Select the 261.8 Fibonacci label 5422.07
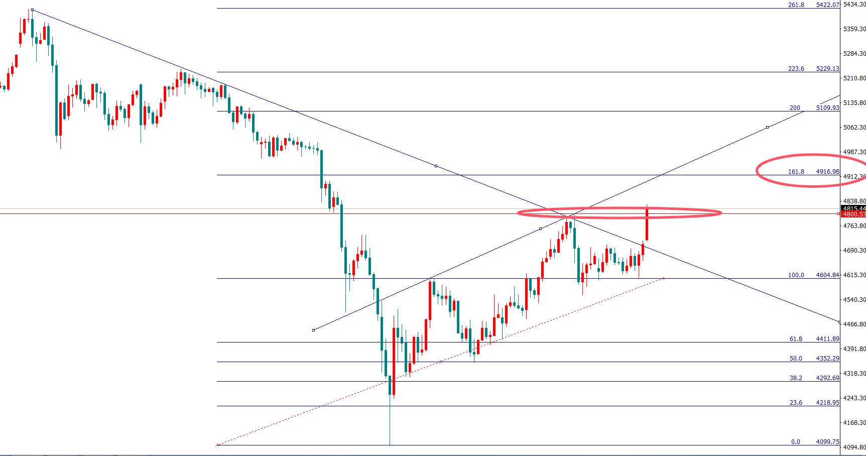The height and width of the screenshot is (456, 866). [x=827, y=5]
